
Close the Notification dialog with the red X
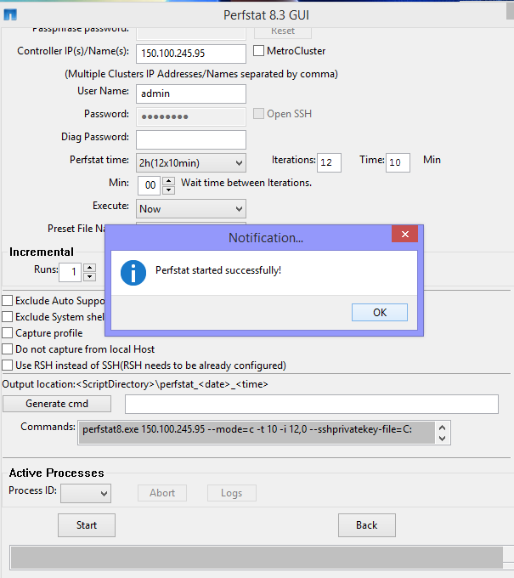404,234
